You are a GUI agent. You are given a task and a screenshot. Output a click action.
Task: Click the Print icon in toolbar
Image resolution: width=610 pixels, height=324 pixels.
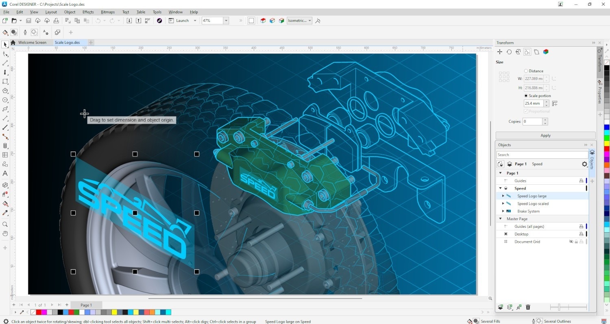pyautogui.click(x=56, y=21)
